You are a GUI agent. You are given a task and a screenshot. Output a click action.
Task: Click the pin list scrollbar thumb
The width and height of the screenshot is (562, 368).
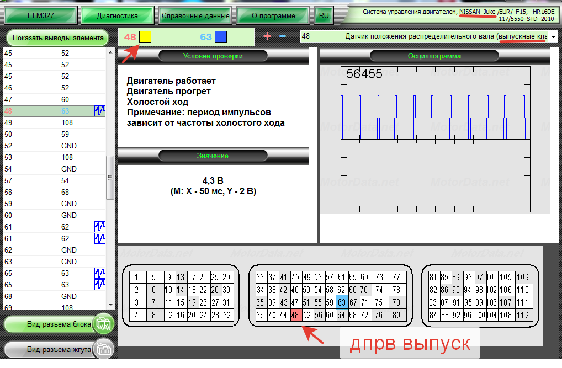coord(110,177)
